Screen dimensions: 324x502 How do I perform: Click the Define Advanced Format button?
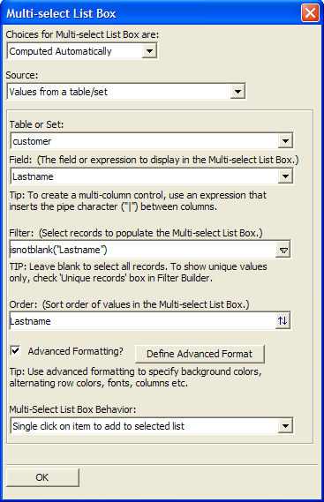[200, 354]
